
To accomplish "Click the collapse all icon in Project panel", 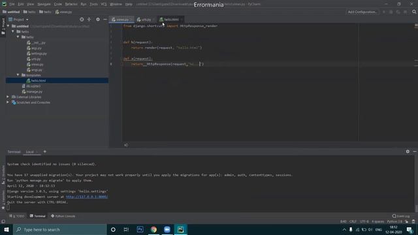I will 89,20.
